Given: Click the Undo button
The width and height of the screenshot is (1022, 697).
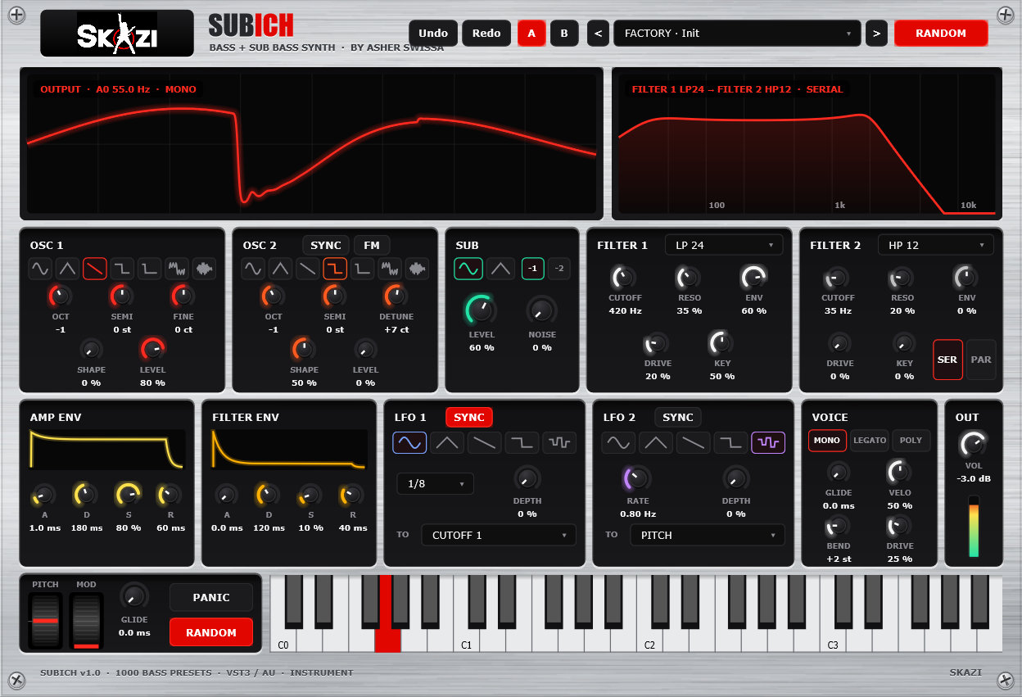Looking at the screenshot, I should 433,33.
